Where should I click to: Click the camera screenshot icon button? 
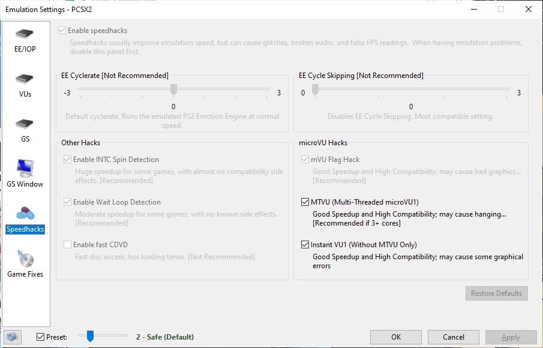[x=13, y=337]
